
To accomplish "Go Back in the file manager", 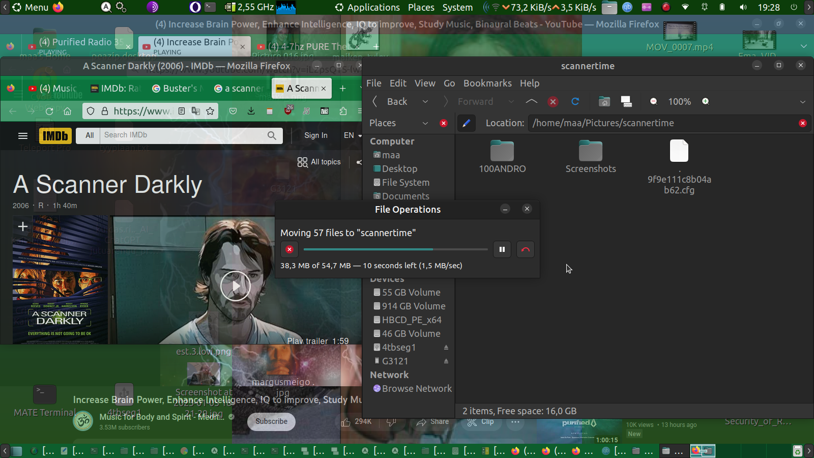I will pyautogui.click(x=390, y=102).
